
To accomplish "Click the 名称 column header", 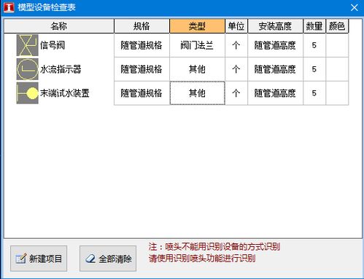I will pos(59,26).
